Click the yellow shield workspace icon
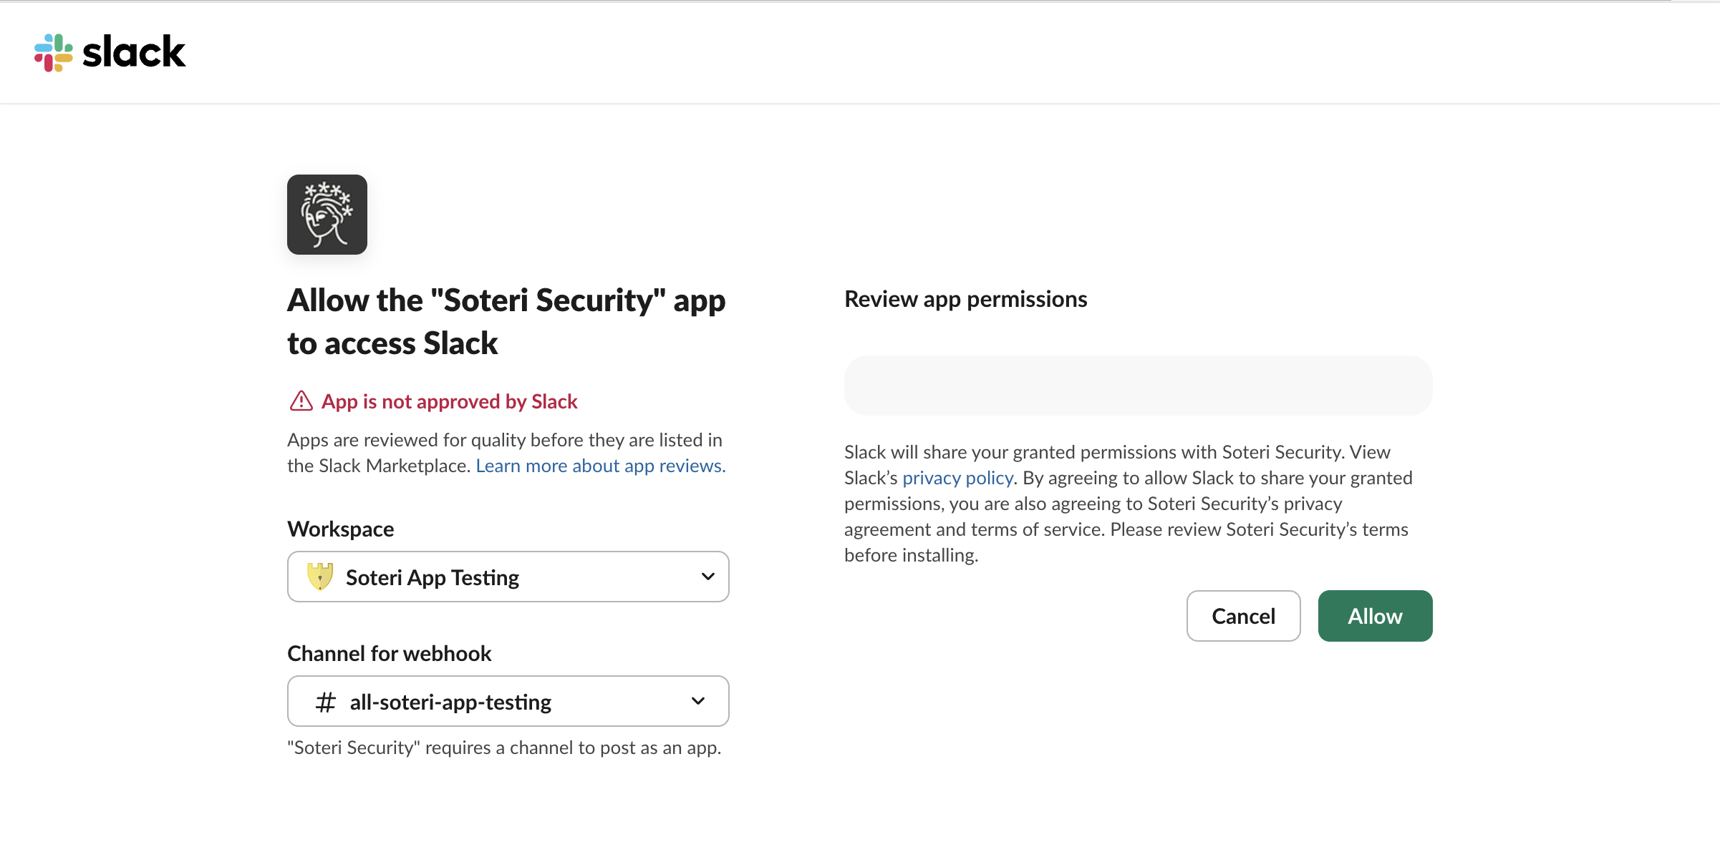 pos(320,577)
